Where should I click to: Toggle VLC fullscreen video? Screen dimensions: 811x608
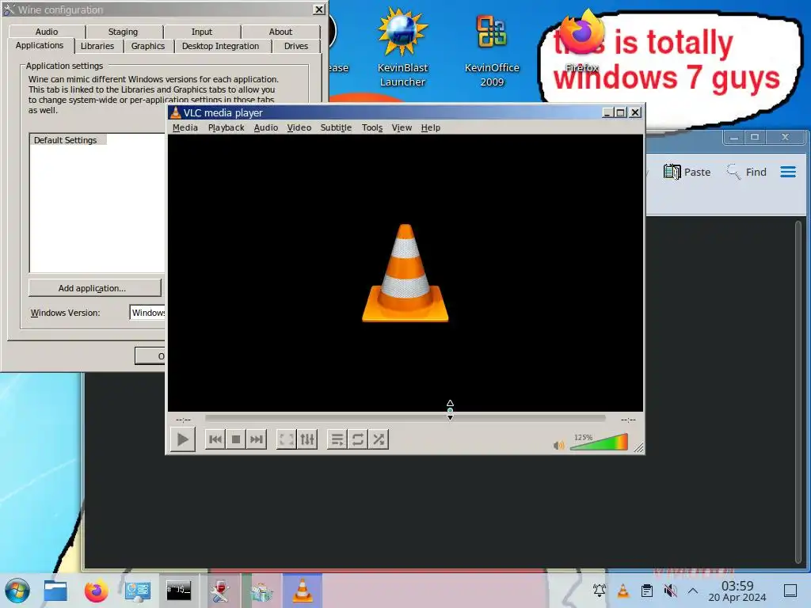(286, 439)
